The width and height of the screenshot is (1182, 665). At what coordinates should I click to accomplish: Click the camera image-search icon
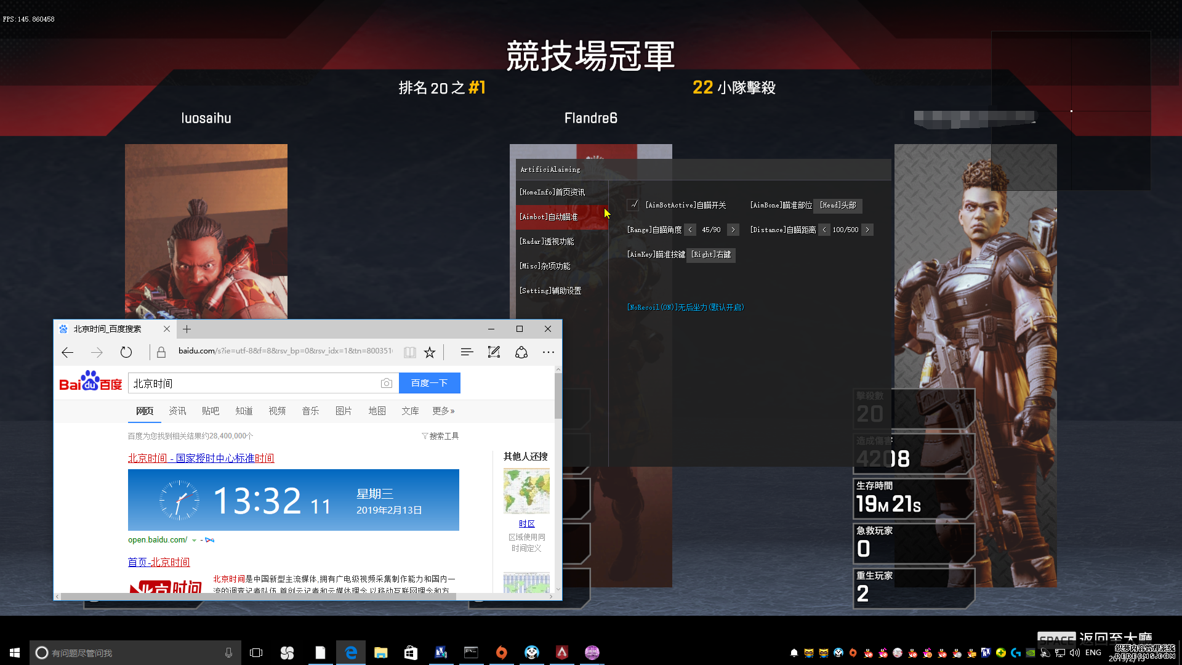coord(387,383)
